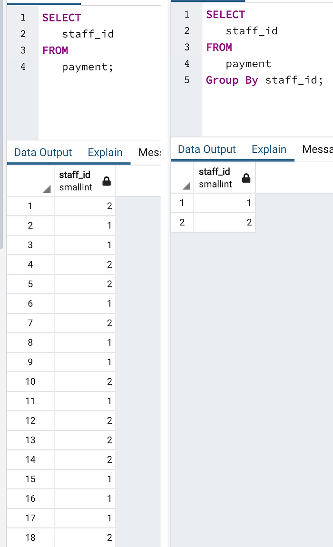Viewport: 333px width, 547px height.
Task: Click the select-all triangle in right grid corner
Action: (186, 186)
